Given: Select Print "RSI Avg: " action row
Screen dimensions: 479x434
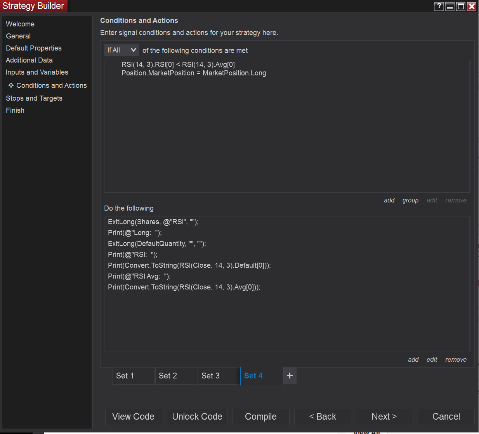Looking at the screenshot, I should (139, 276).
